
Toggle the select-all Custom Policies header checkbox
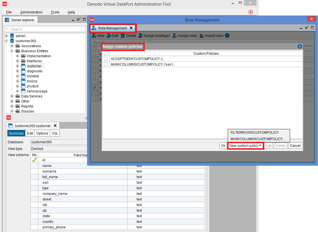pyautogui.click(x=106, y=54)
